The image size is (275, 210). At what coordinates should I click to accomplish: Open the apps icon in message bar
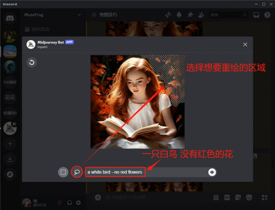pyautogui.click(x=264, y=198)
